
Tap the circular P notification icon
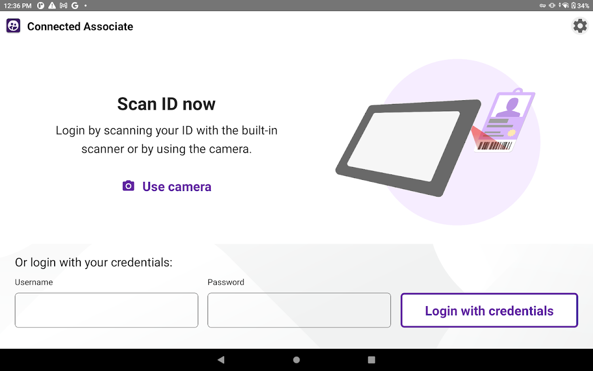tap(41, 6)
